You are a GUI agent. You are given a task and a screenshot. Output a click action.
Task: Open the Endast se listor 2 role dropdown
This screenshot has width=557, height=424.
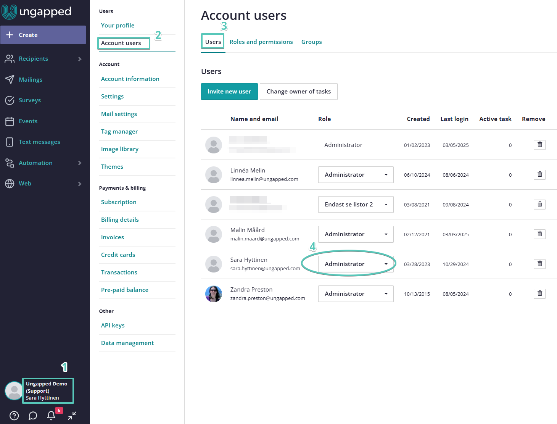356,205
